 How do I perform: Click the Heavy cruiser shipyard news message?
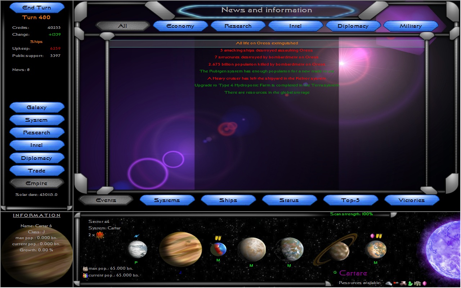(x=267, y=78)
